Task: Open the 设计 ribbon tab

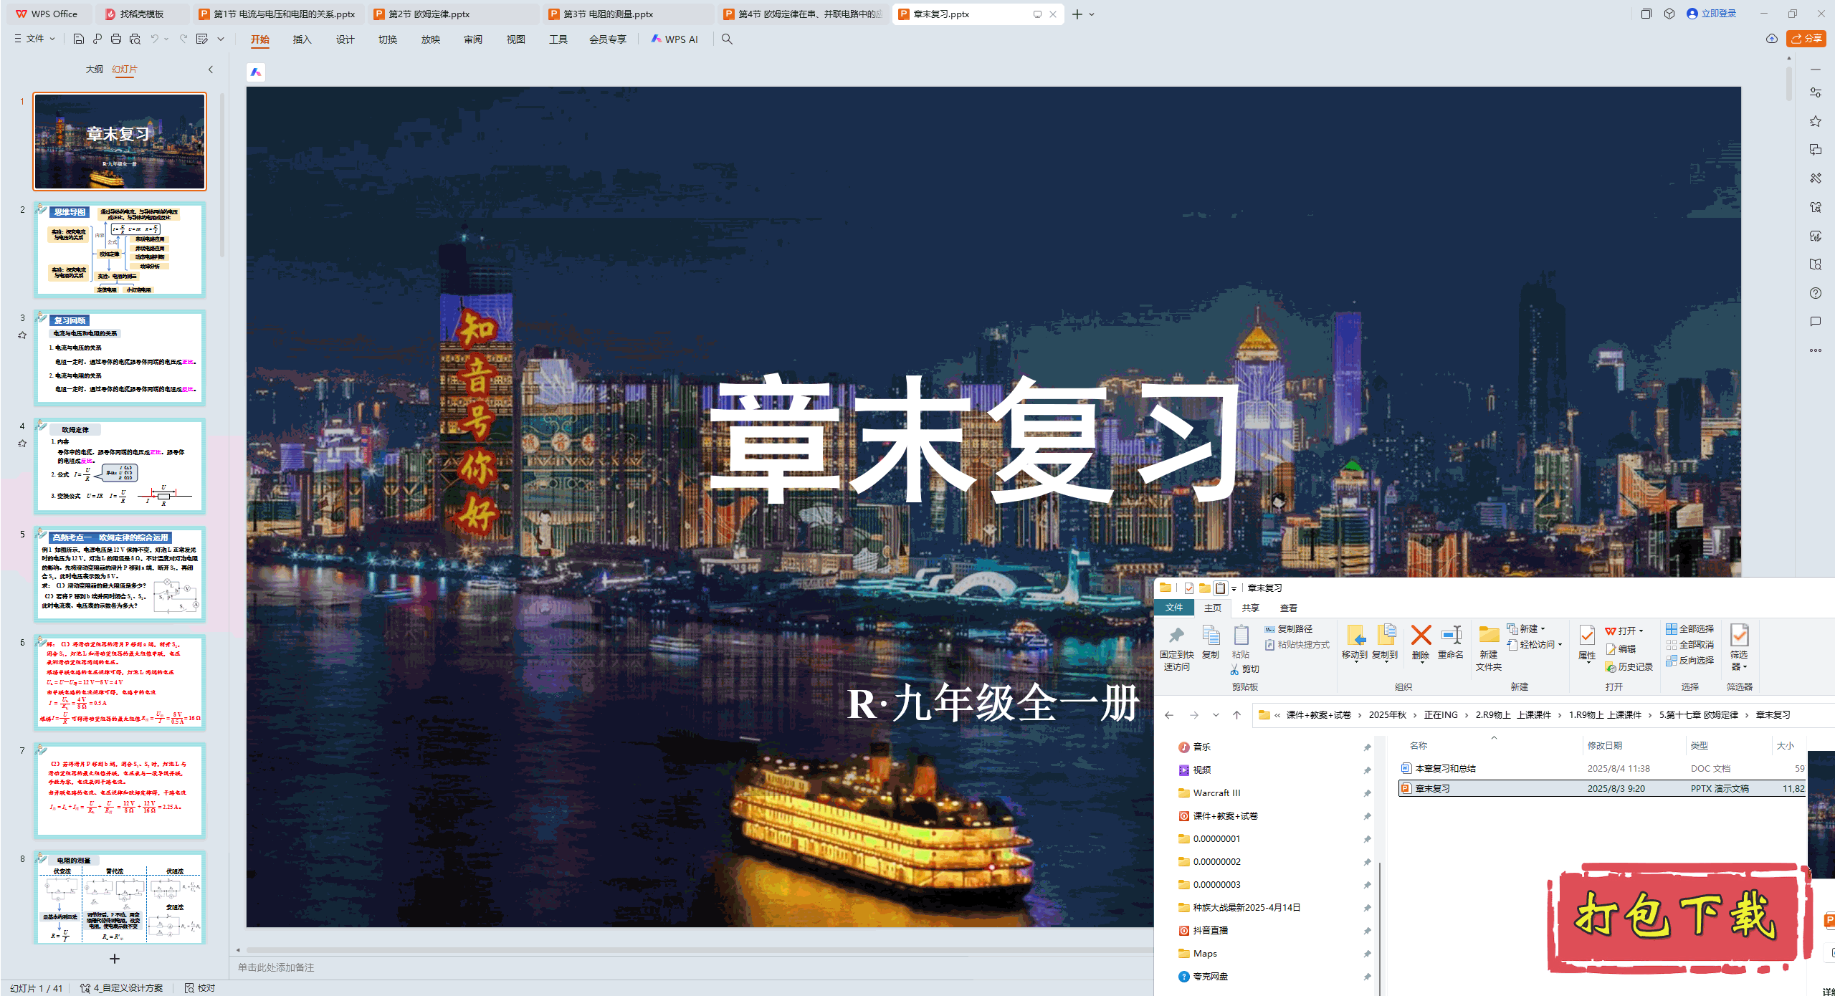Action: coord(345,39)
